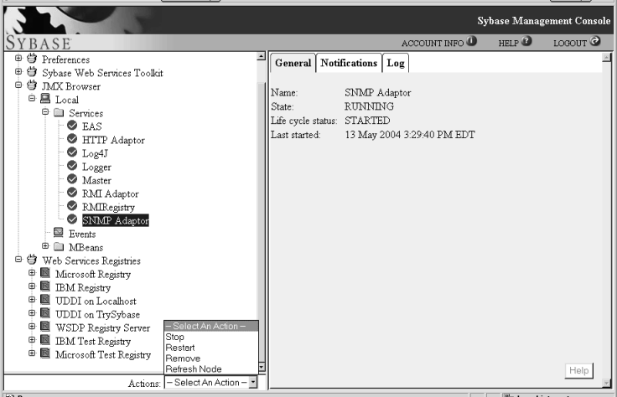Select Stop in the action list
The height and width of the screenshot is (397, 617).
175,337
